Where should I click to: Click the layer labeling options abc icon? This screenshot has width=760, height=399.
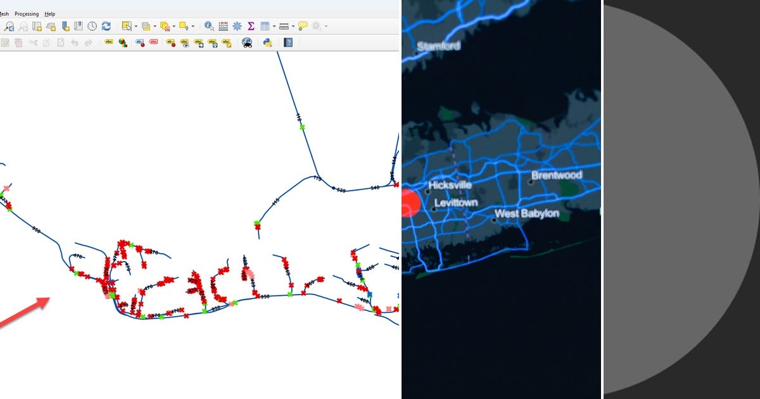[x=108, y=42]
